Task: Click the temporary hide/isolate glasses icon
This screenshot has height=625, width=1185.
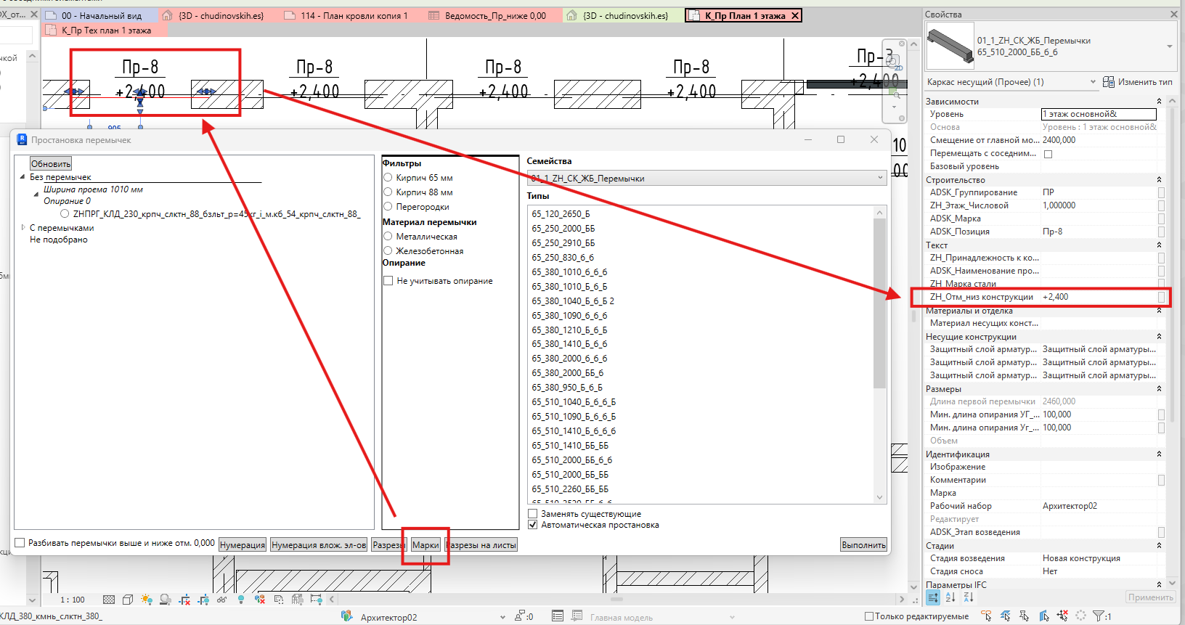Action: tap(221, 600)
